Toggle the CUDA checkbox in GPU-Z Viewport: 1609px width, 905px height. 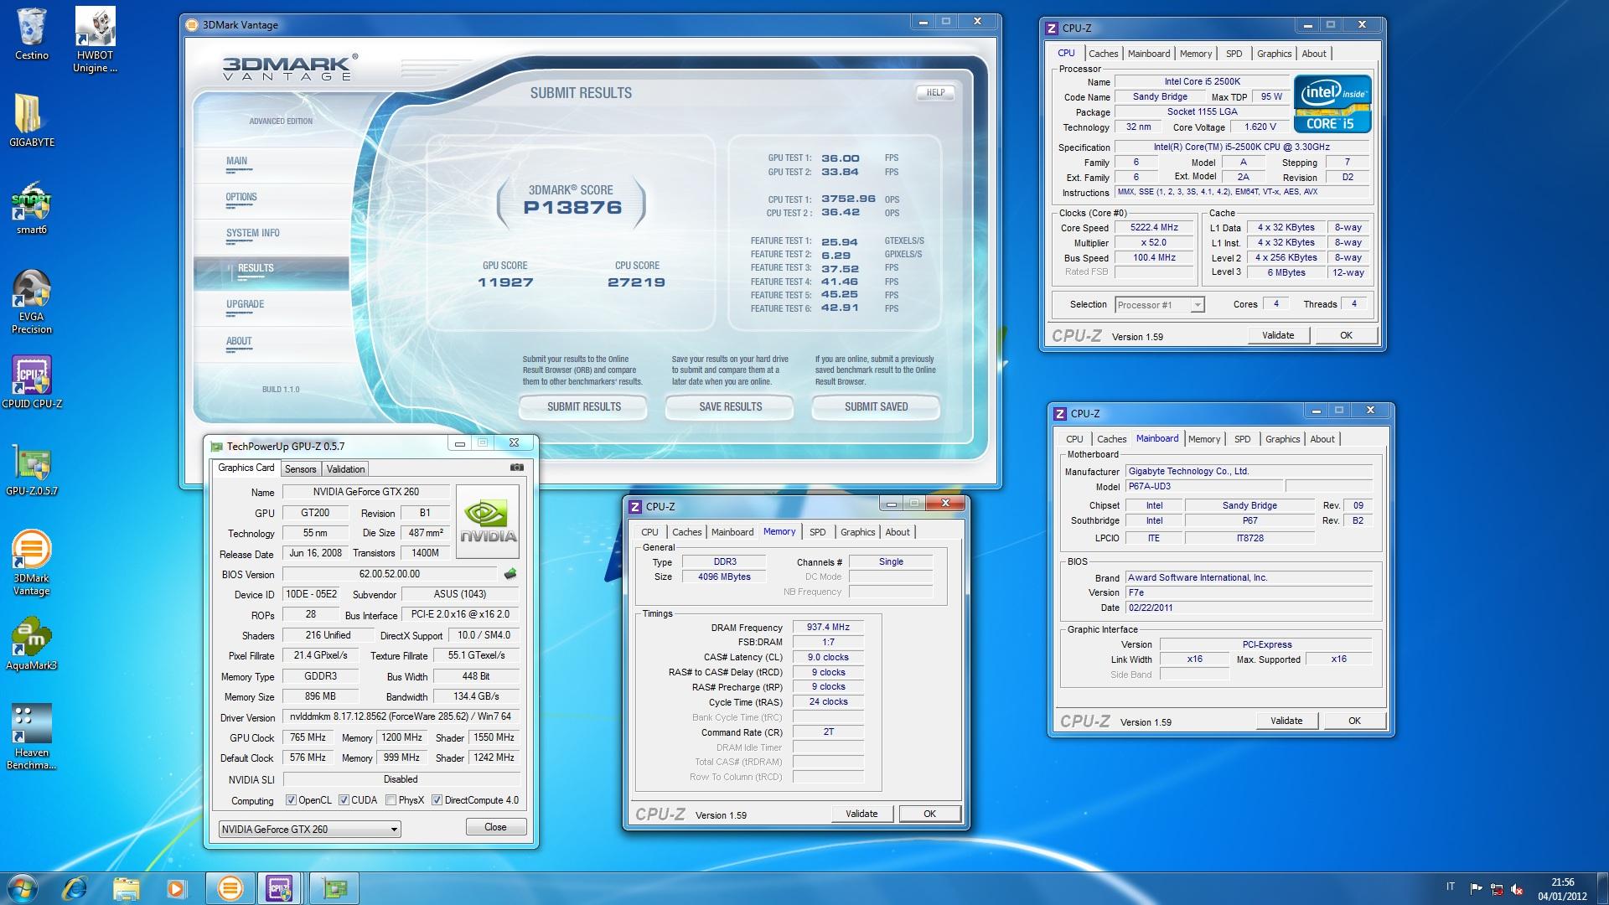(344, 800)
